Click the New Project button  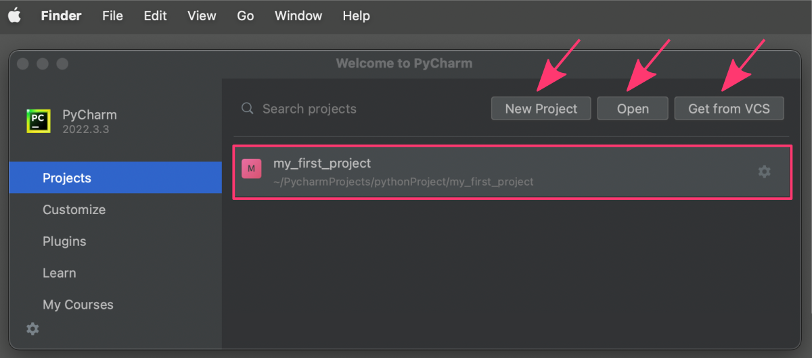click(x=541, y=109)
